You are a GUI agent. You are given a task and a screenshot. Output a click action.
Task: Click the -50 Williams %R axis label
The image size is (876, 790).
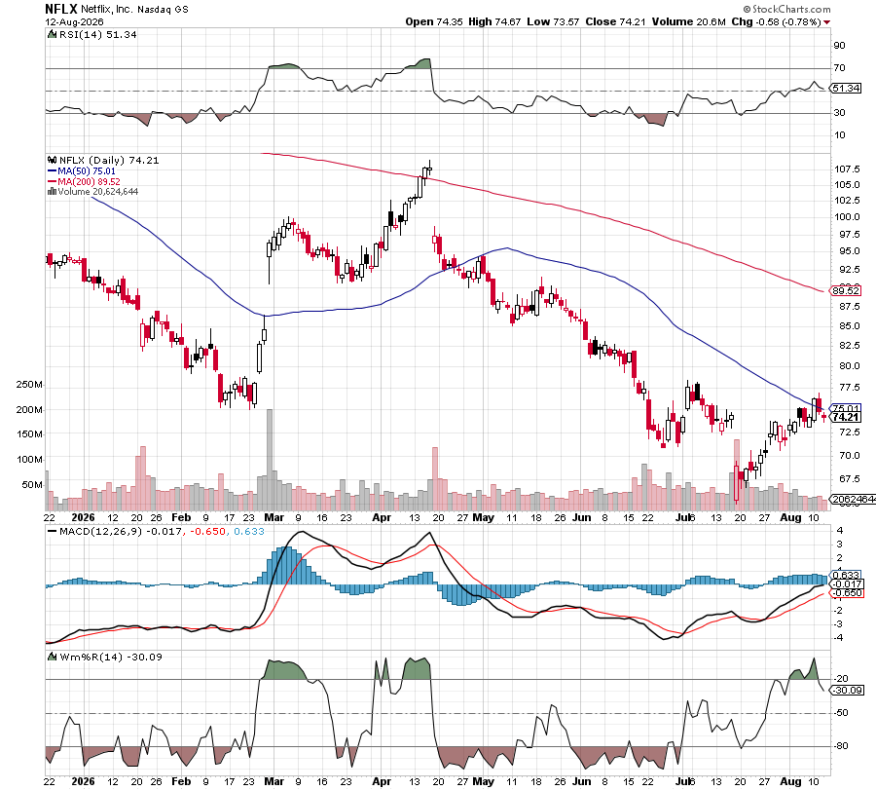841,713
